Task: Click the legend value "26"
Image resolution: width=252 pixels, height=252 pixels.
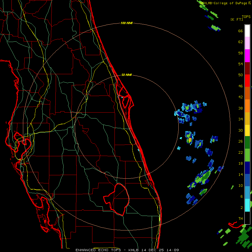Action: [241, 141]
